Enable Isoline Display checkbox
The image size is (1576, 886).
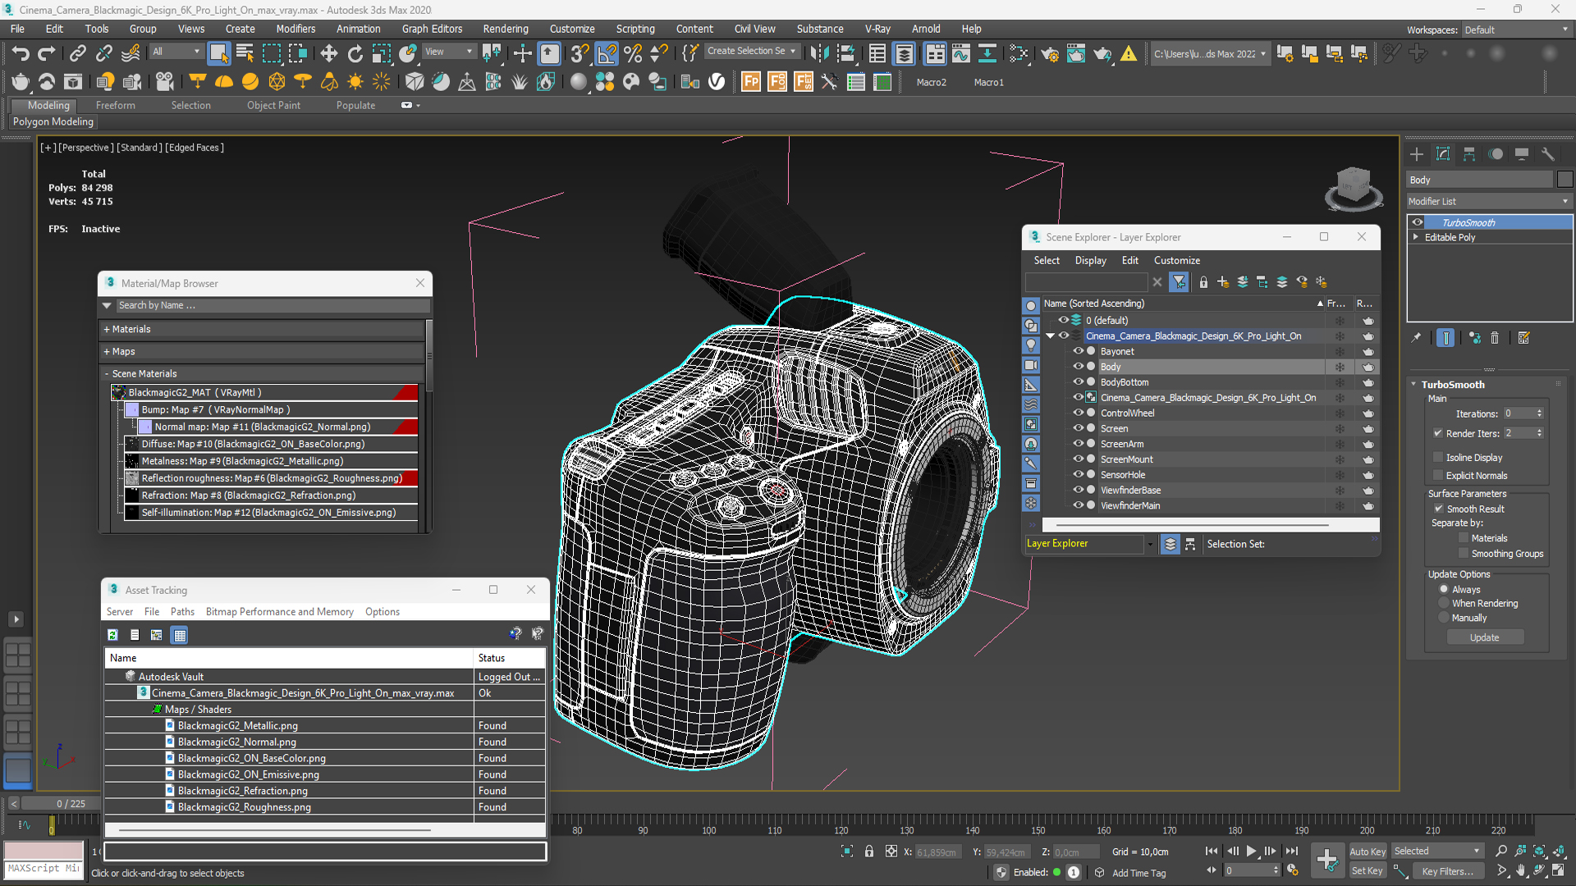point(1438,457)
